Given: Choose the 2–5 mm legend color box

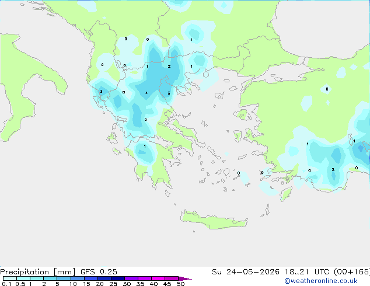Looking at the screenshot, I should [x=50, y=278].
